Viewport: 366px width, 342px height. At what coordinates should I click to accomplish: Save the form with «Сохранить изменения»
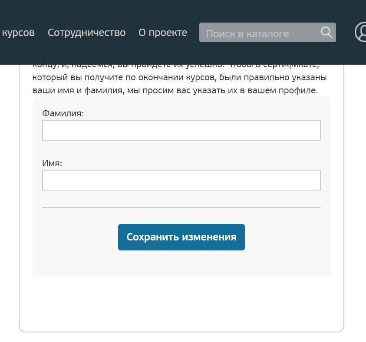click(x=181, y=237)
